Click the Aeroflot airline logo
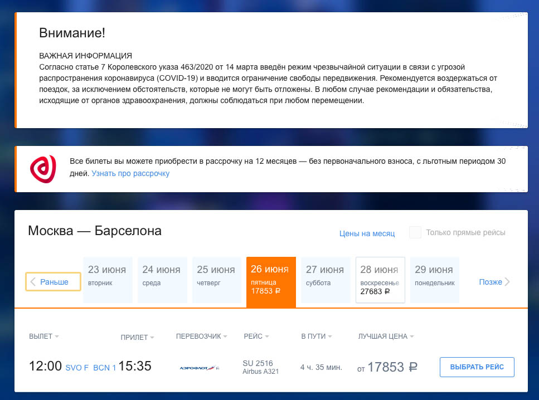 [x=199, y=368]
